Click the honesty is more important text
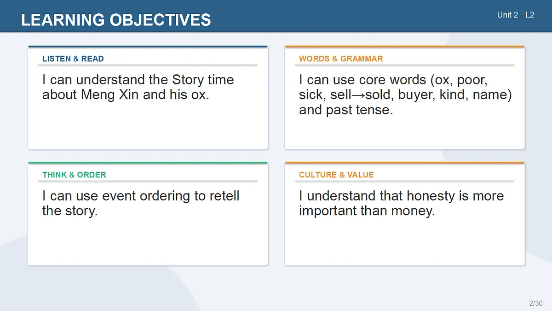Image resolution: width=552 pixels, height=311 pixels. click(401, 203)
